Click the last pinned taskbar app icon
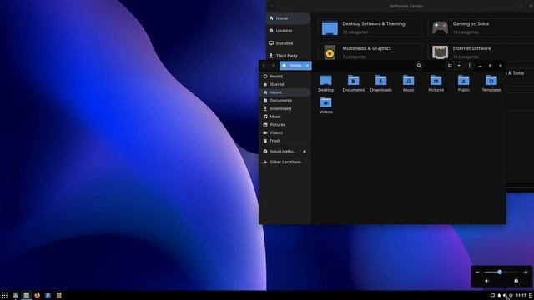 tap(59, 295)
